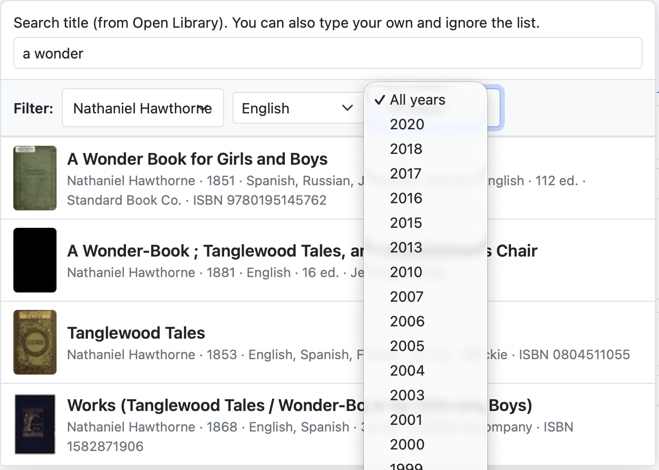Image resolution: width=659 pixels, height=470 pixels.
Task: Click the black cover thumbnail
Action: click(x=35, y=260)
